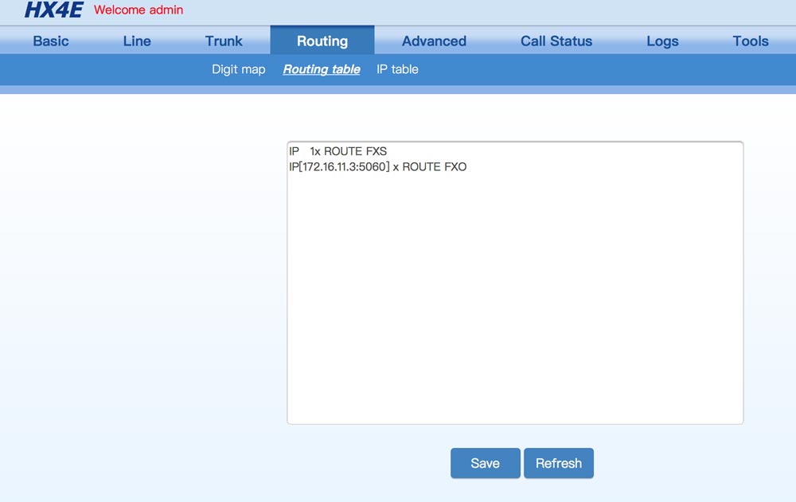Open the IP table submenu
The width and height of the screenshot is (796, 502).
397,69
